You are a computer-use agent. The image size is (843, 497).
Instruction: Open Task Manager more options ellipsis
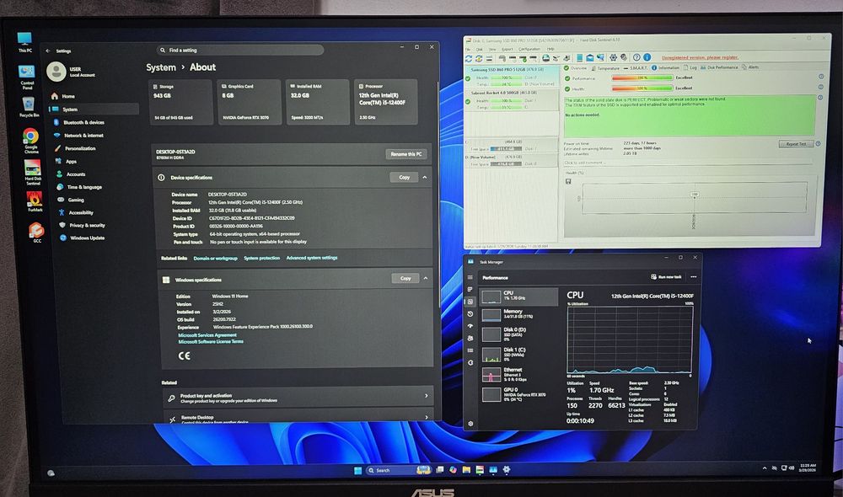694,276
